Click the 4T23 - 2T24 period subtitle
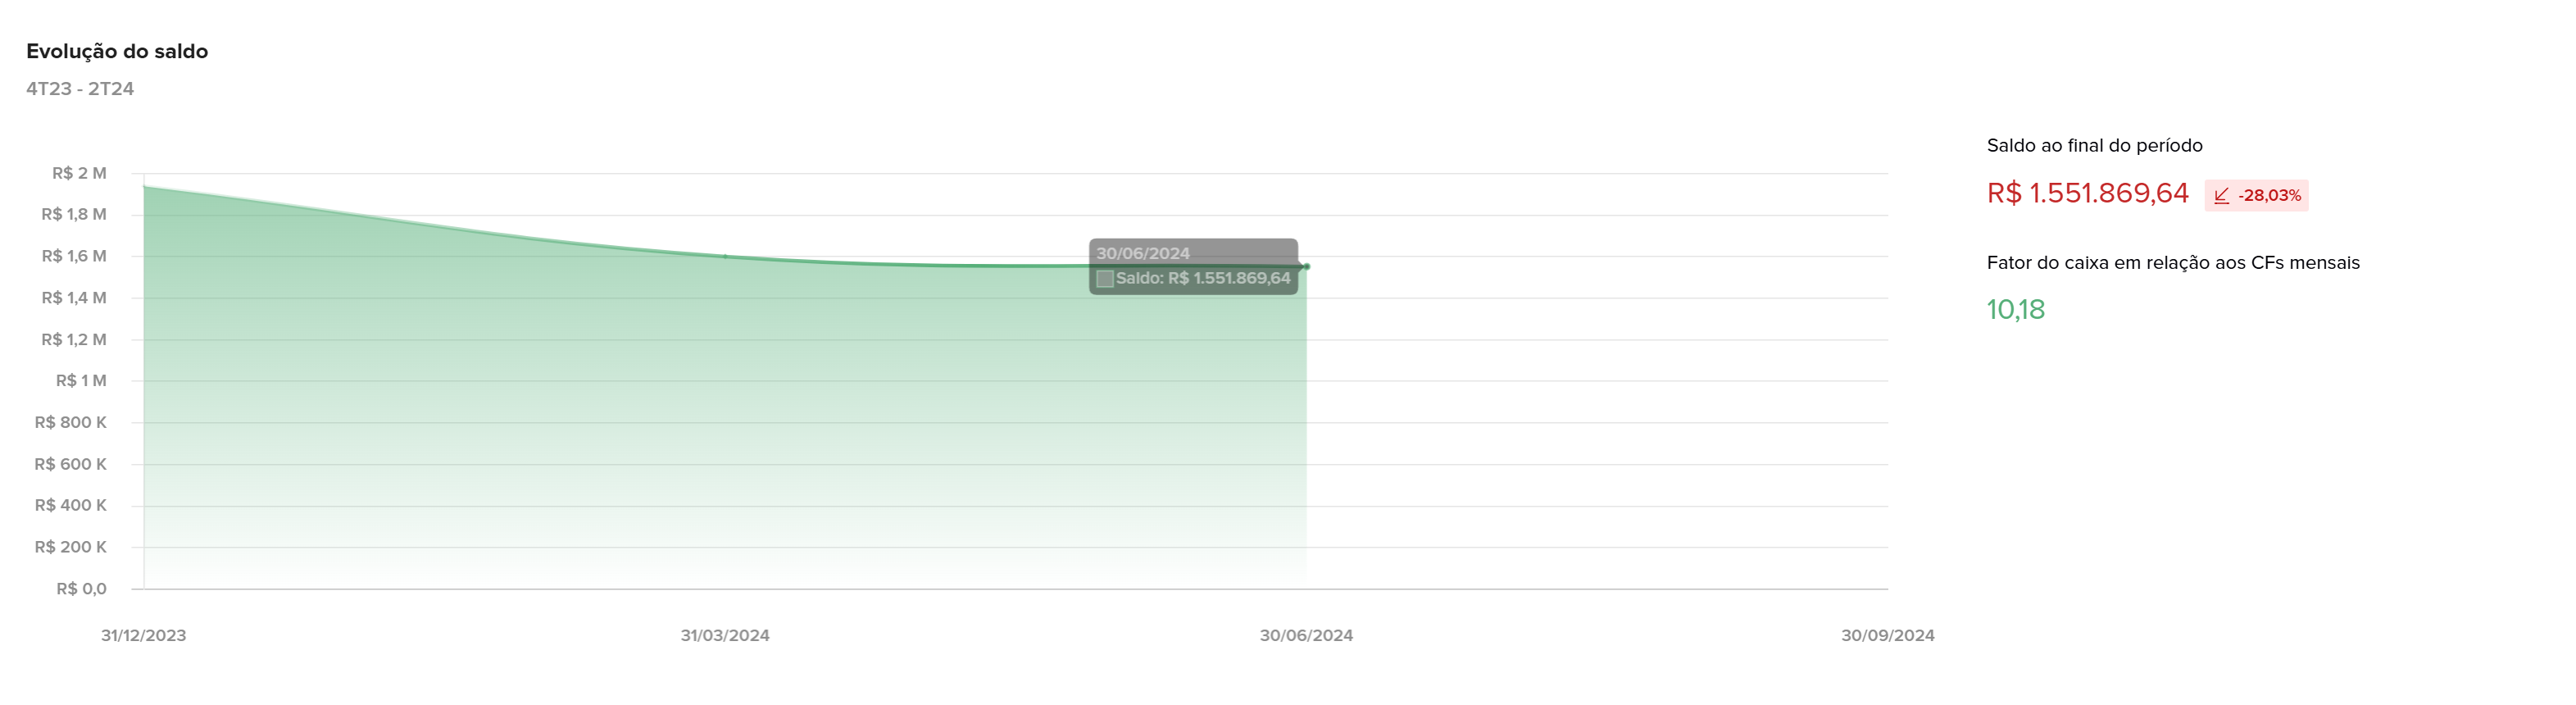Image resolution: width=2576 pixels, height=705 pixels. [80, 89]
